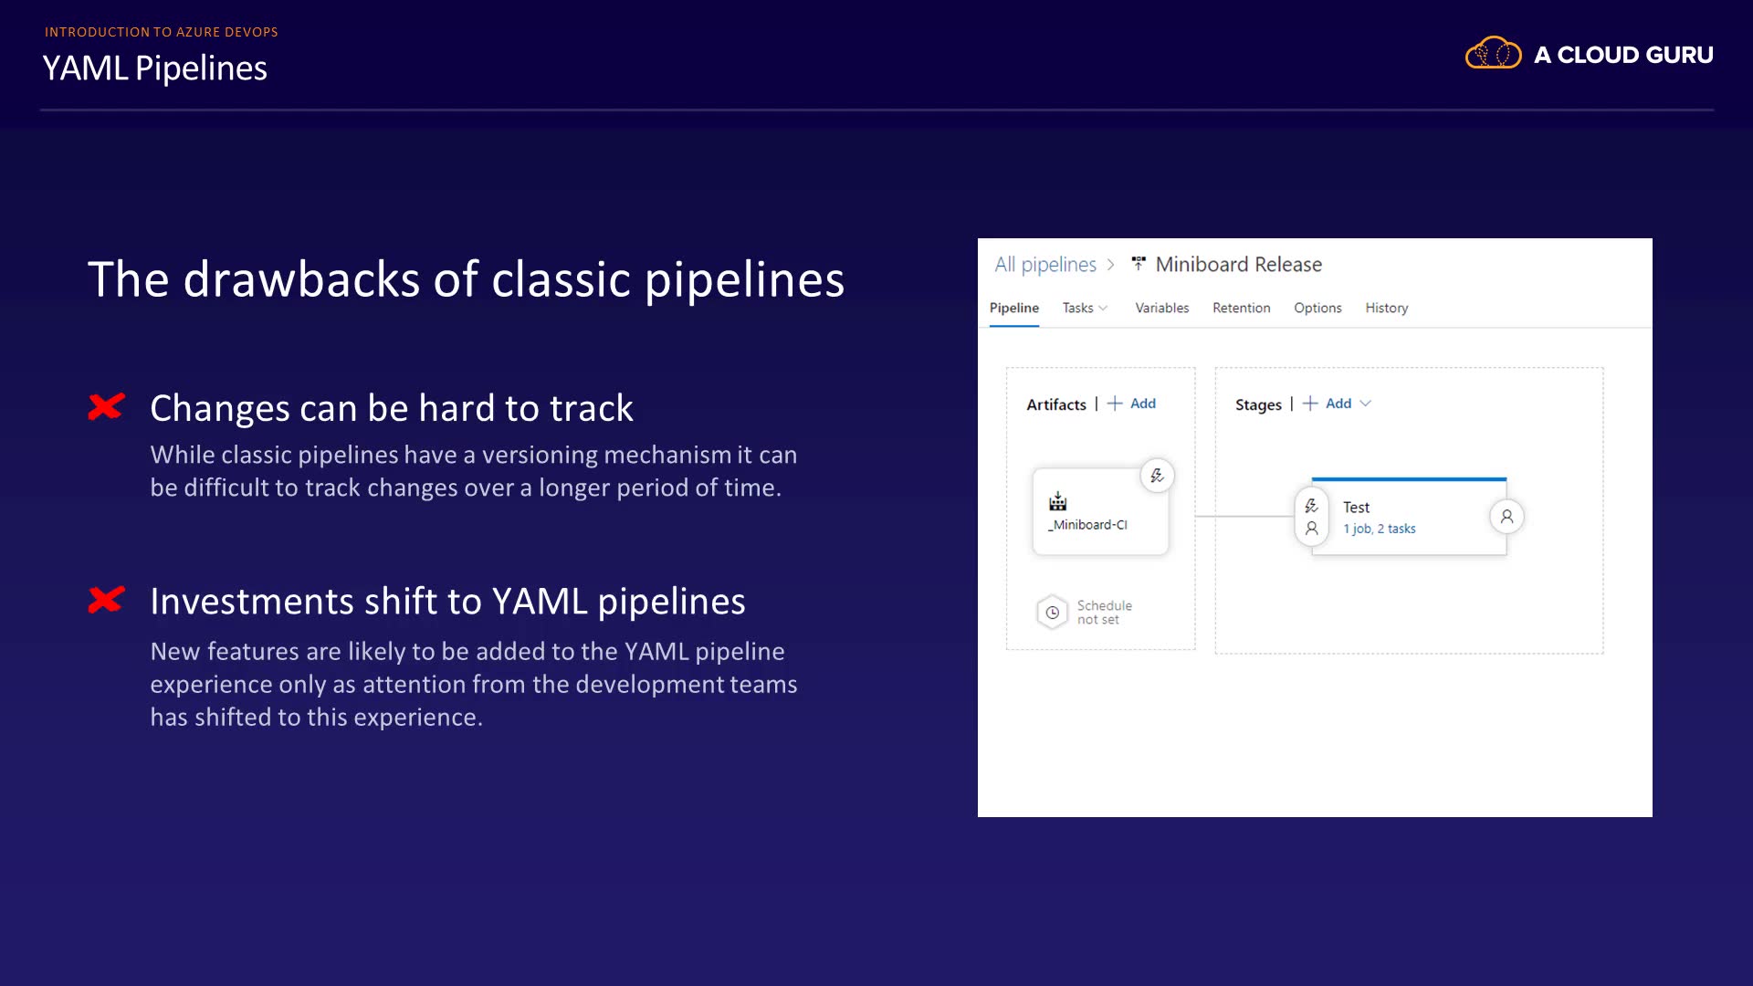Expand the Tasks dropdown chevron

tap(1103, 309)
